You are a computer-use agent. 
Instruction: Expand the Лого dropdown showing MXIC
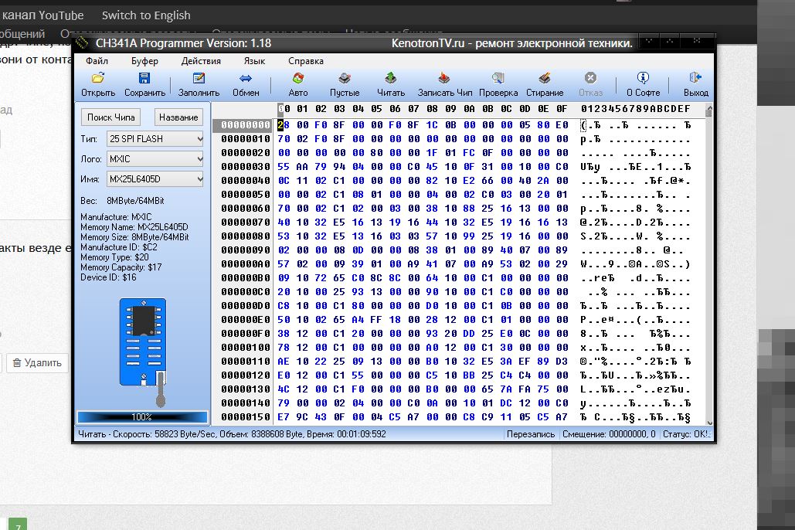[x=155, y=159]
